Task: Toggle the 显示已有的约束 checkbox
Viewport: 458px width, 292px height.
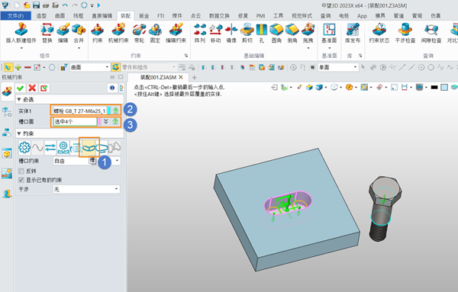Action: click(x=21, y=180)
